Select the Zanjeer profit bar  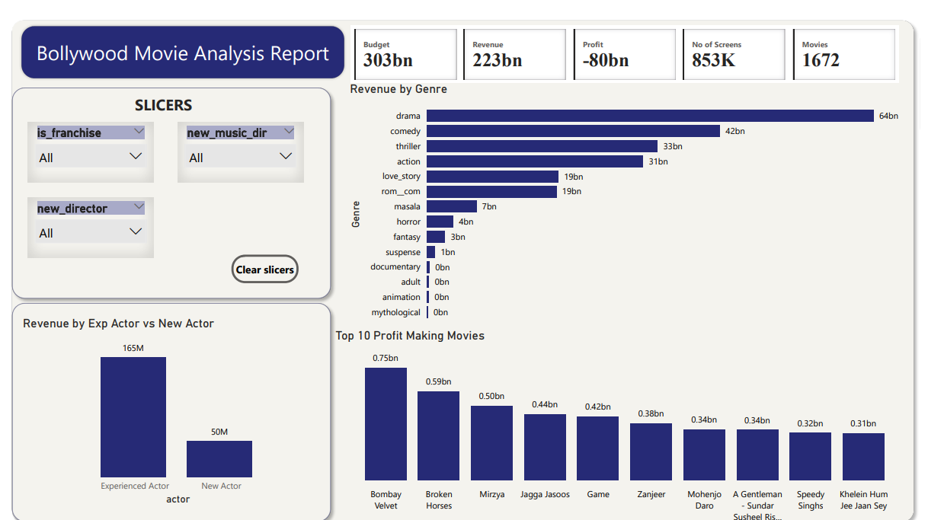[651, 451]
